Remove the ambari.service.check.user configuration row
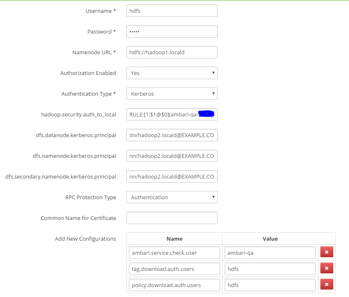 [x=327, y=252]
